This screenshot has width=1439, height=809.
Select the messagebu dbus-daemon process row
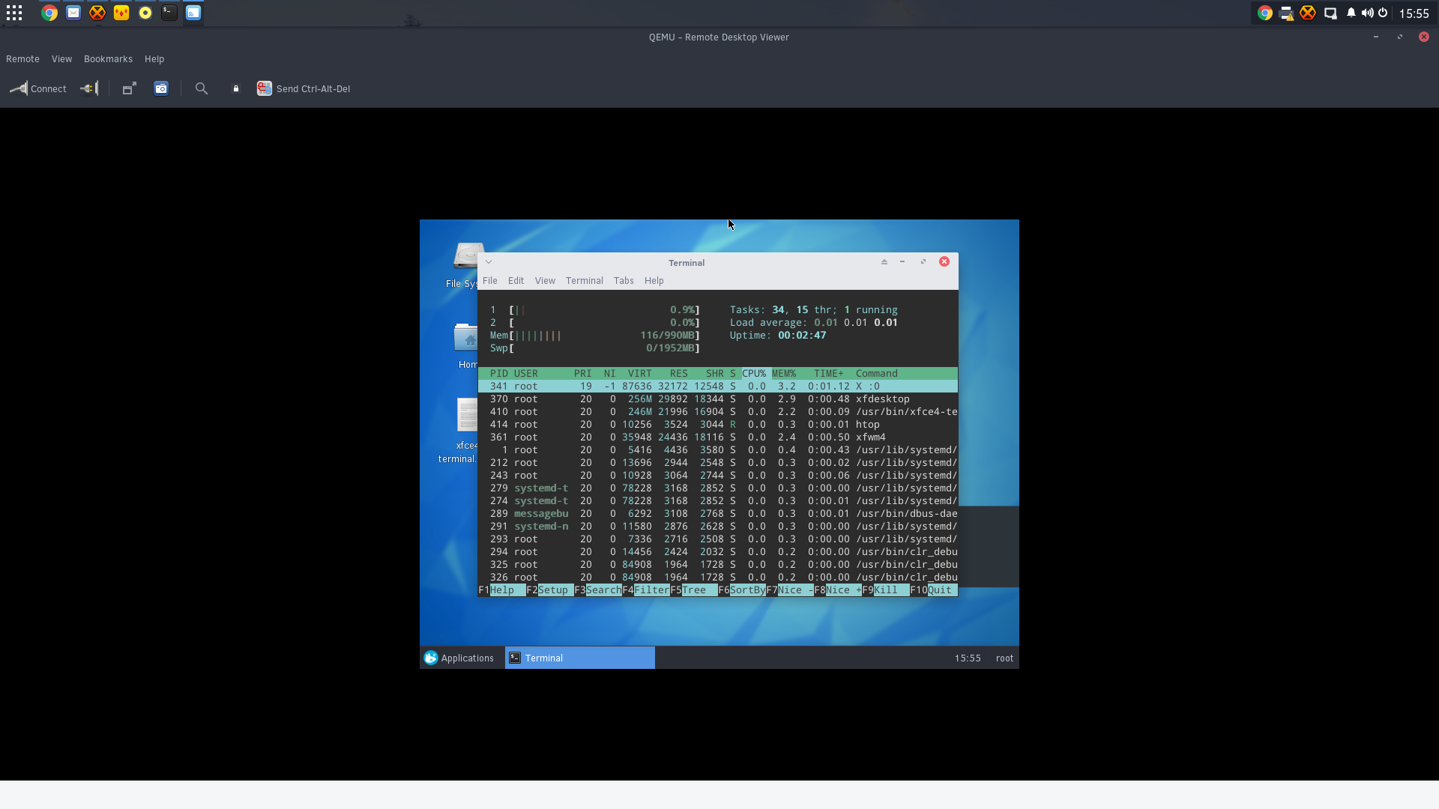[x=718, y=514]
